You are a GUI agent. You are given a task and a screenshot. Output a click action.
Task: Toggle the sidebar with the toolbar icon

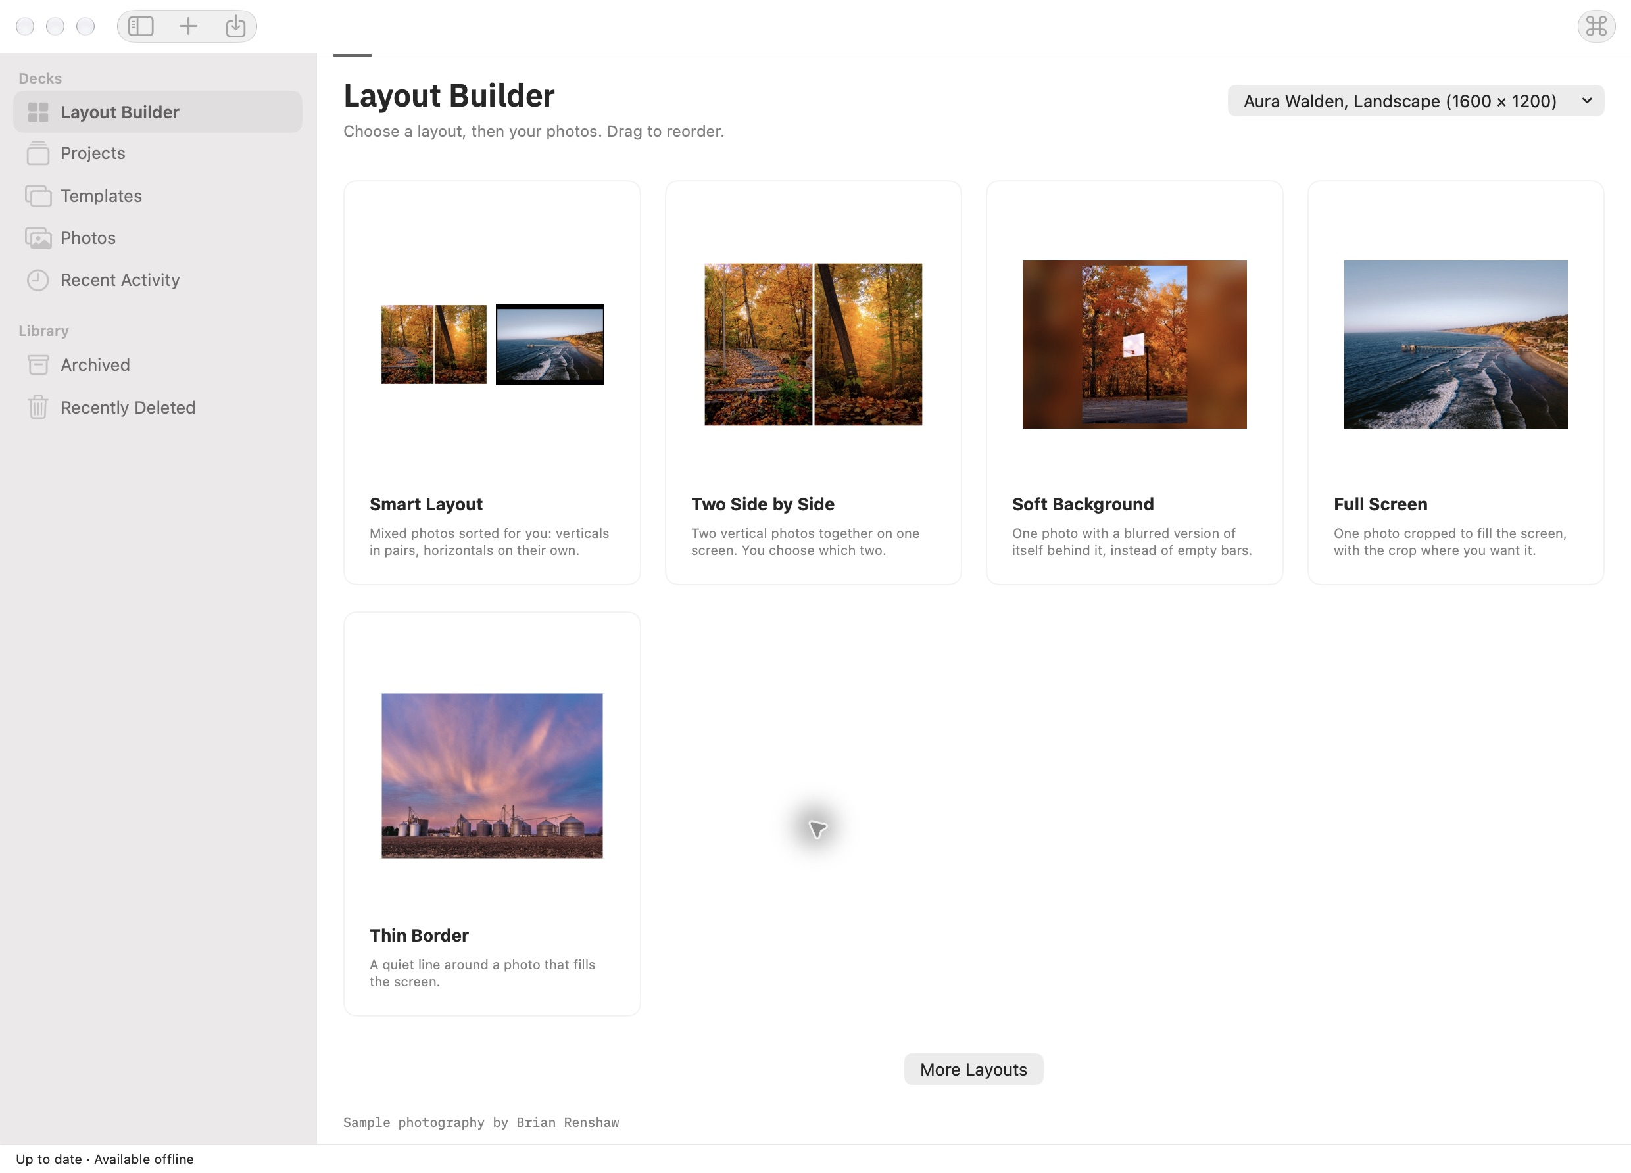tap(141, 26)
